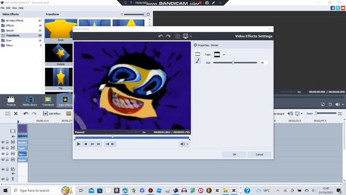Click the Cancel button
Viewport: 346px width, 195px height.
(x=259, y=154)
